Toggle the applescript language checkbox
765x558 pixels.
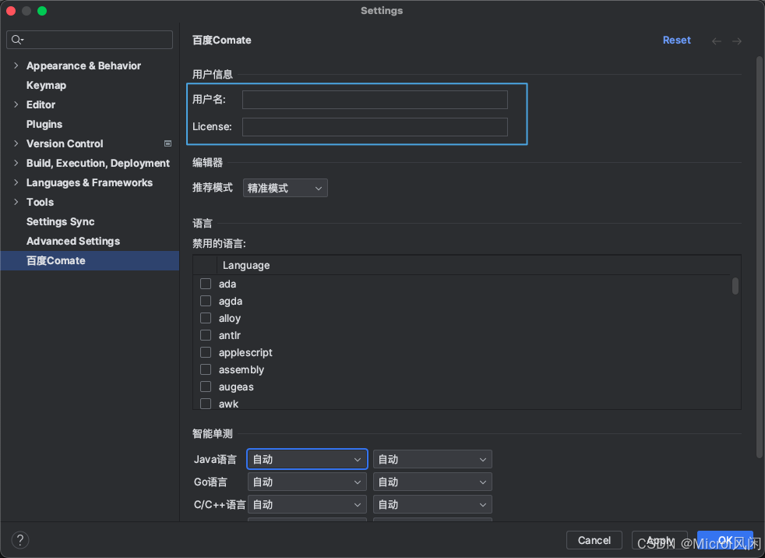[206, 352]
